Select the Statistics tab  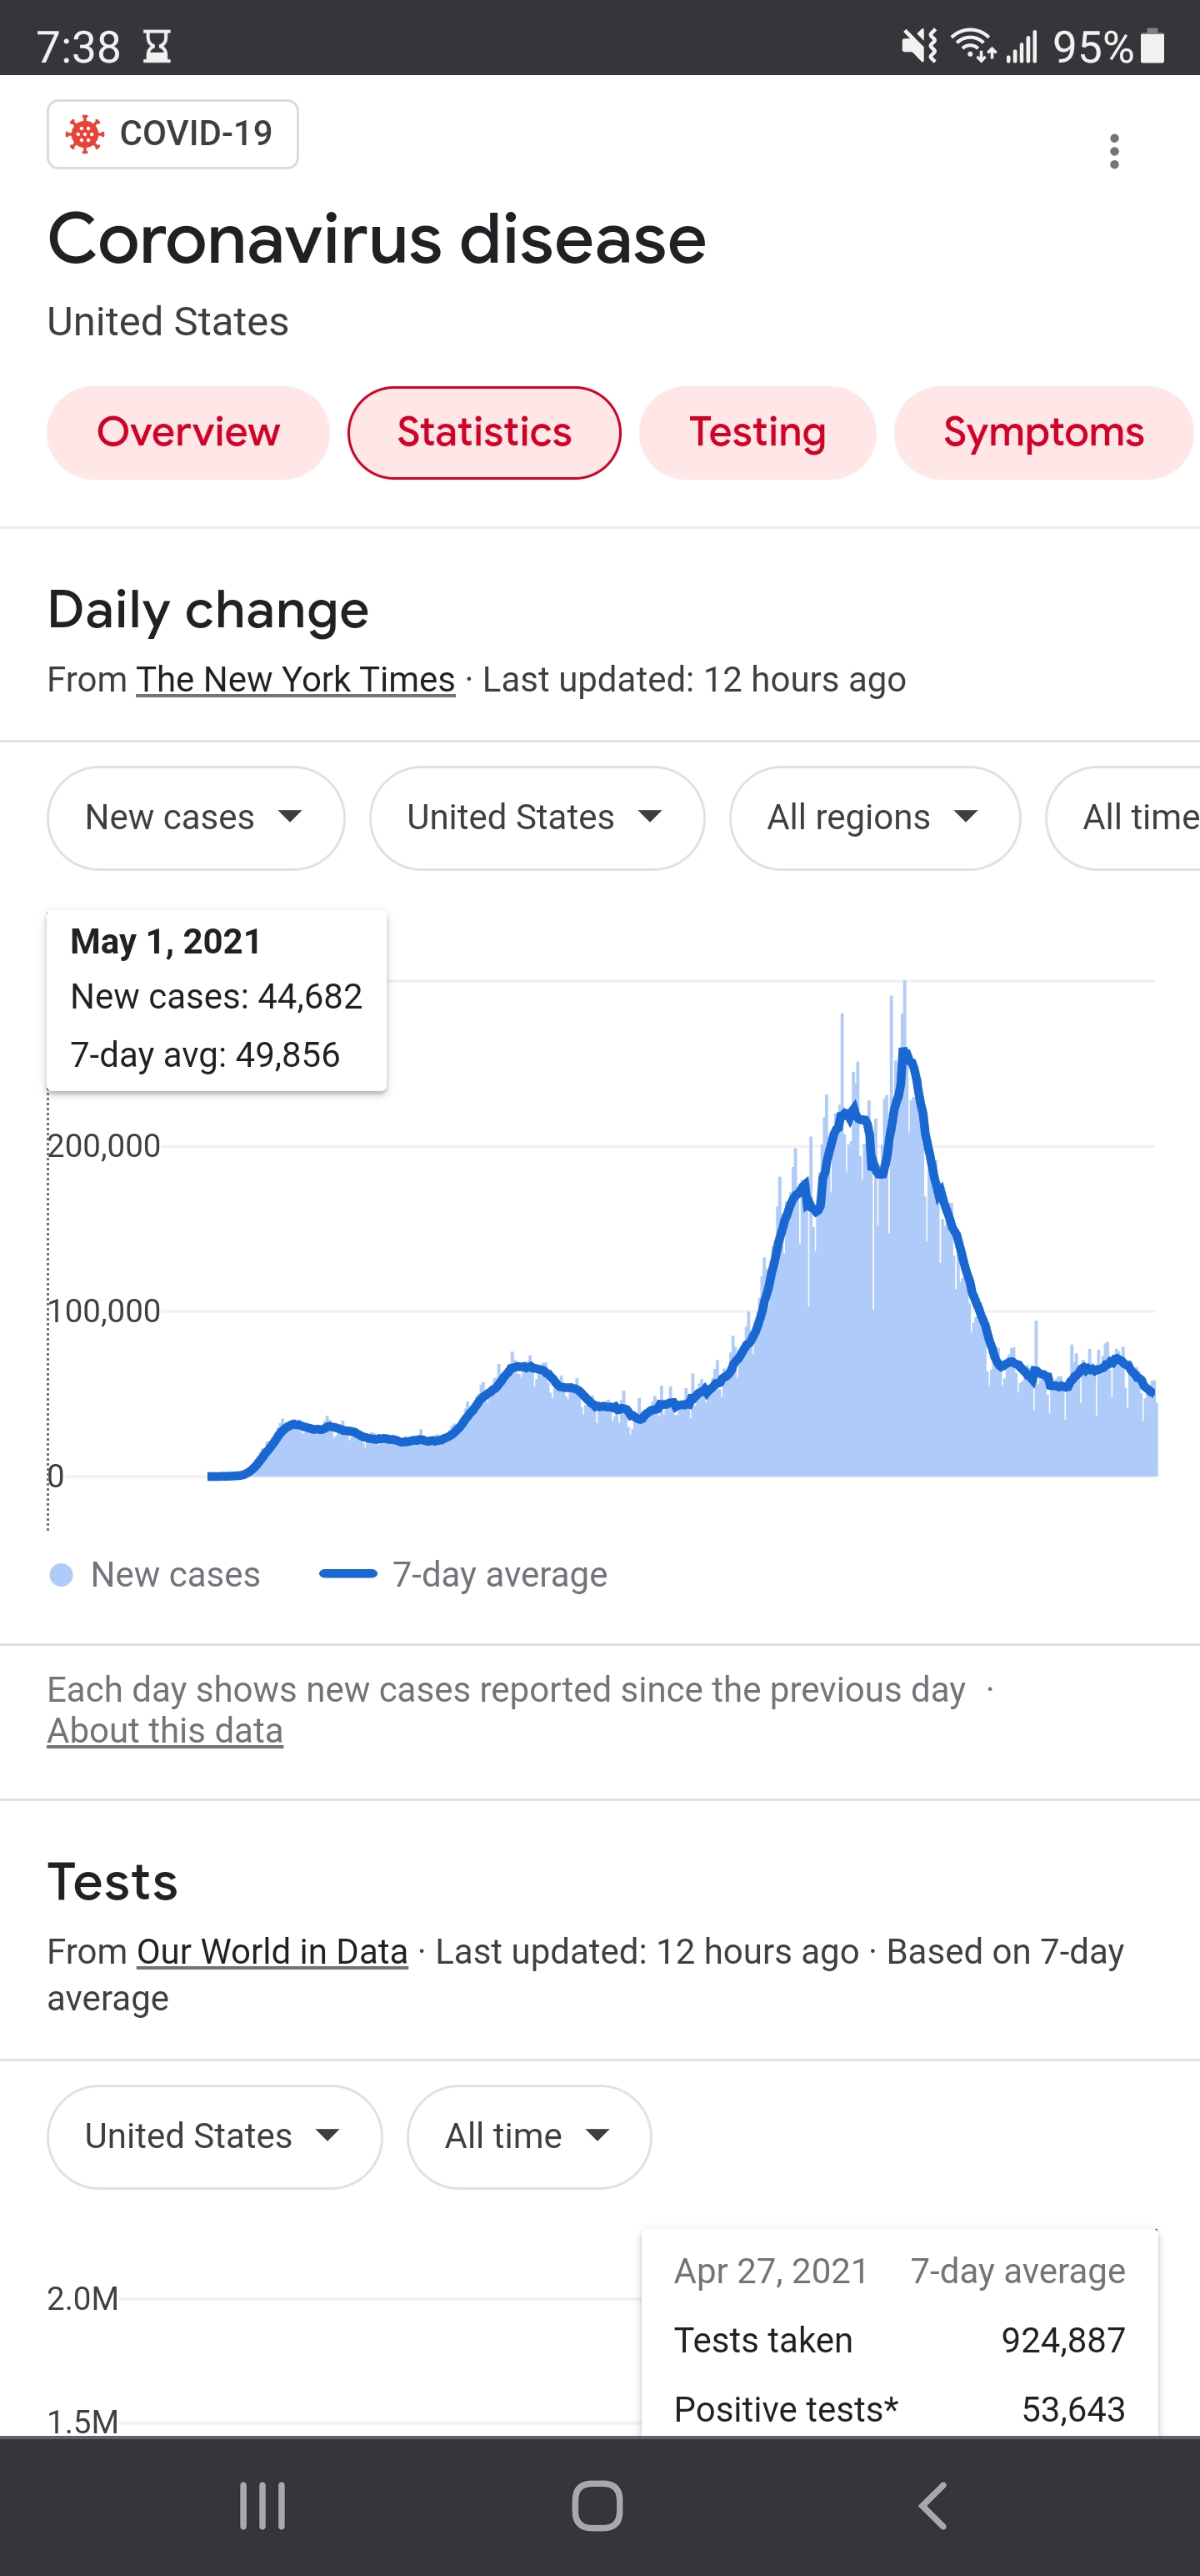pyautogui.click(x=485, y=433)
